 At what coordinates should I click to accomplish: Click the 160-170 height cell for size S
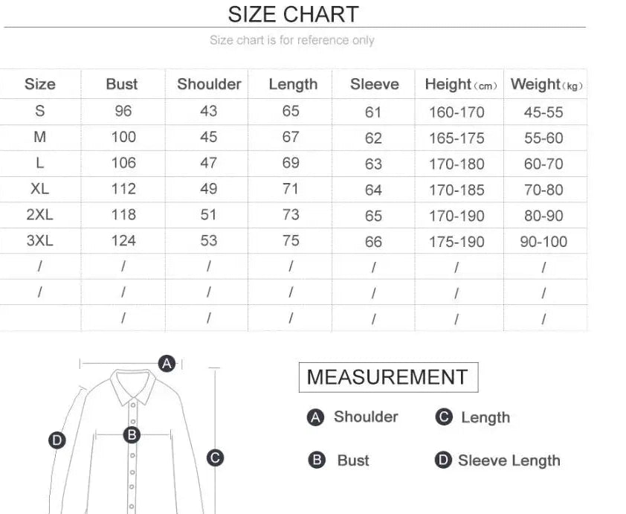point(456,112)
